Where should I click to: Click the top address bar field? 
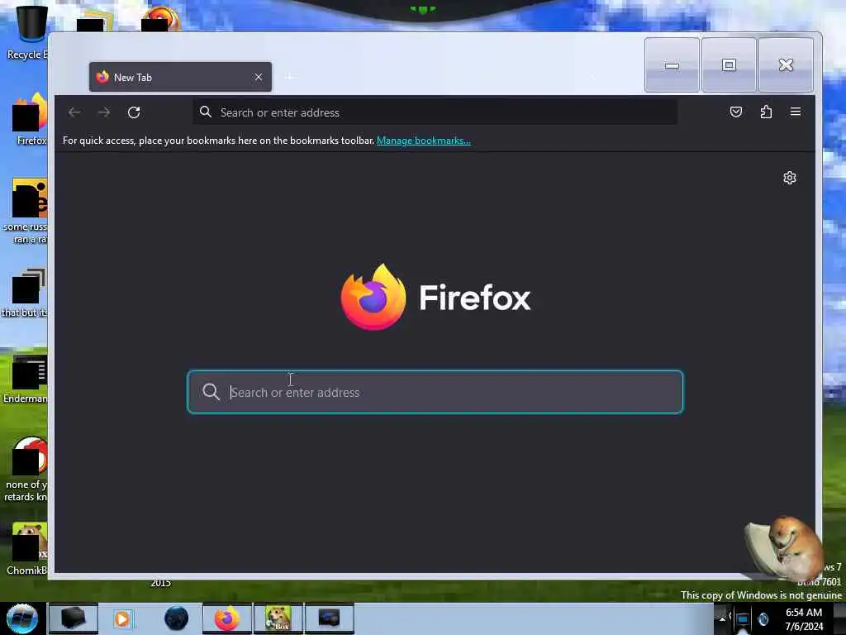click(435, 112)
